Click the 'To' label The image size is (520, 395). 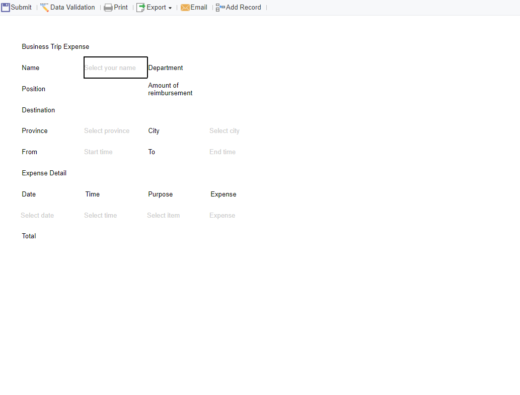pyautogui.click(x=152, y=152)
